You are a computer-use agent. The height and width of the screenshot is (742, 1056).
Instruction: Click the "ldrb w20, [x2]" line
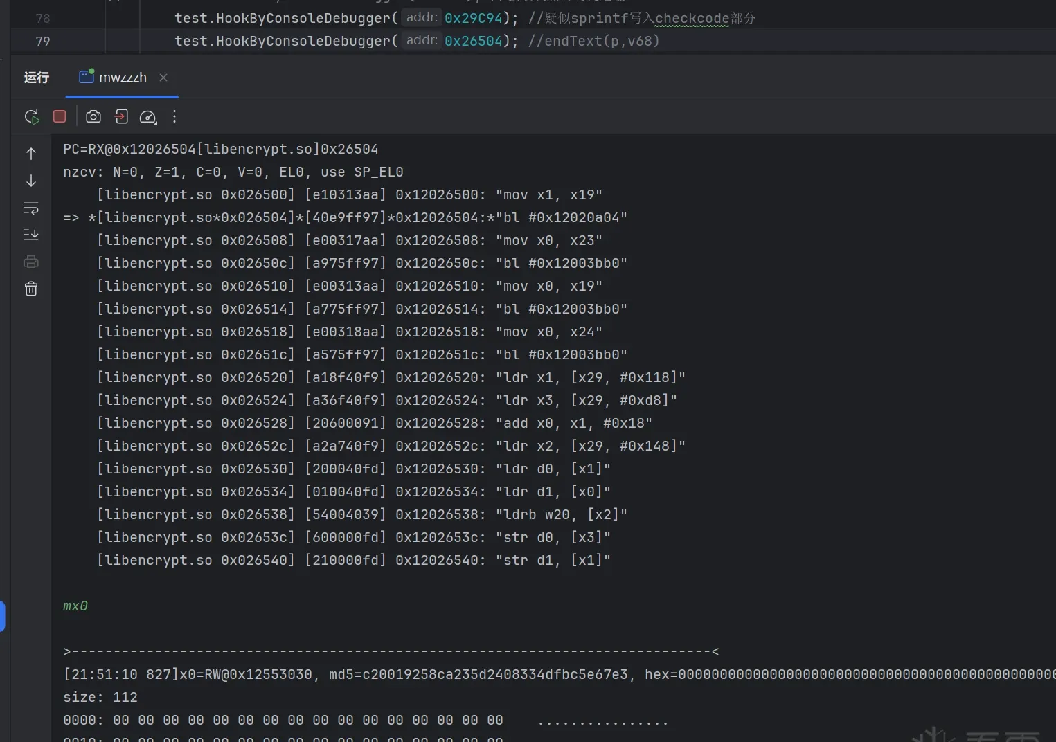pos(362,514)
